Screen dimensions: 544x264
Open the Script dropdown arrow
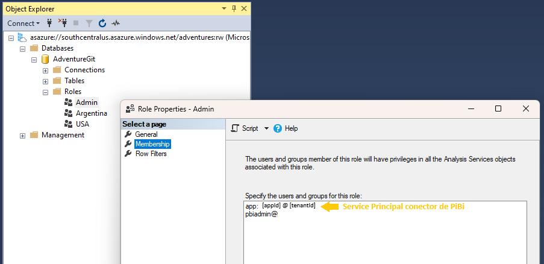point(266,128)
